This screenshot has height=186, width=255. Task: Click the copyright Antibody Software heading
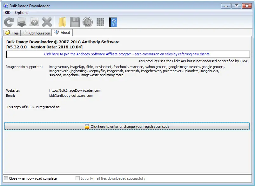[63, 42]
